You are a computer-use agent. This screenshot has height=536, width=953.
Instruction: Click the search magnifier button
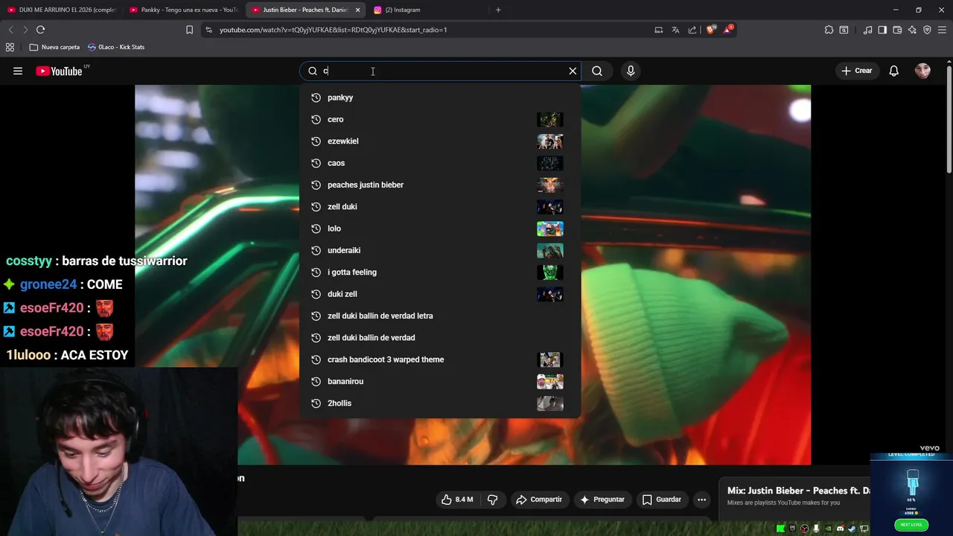coord(597,71)
